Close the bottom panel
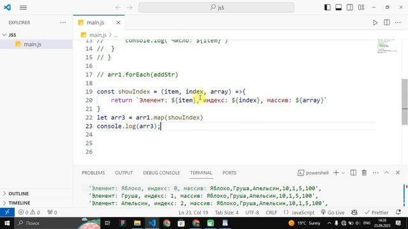Screen dimensions: 408x229 [398, 172]
